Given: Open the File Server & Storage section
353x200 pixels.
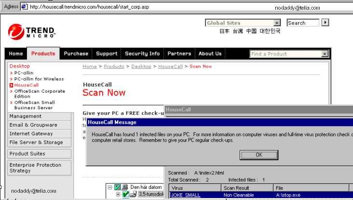Looking at the screenshot, I should (x=40, y=143).
